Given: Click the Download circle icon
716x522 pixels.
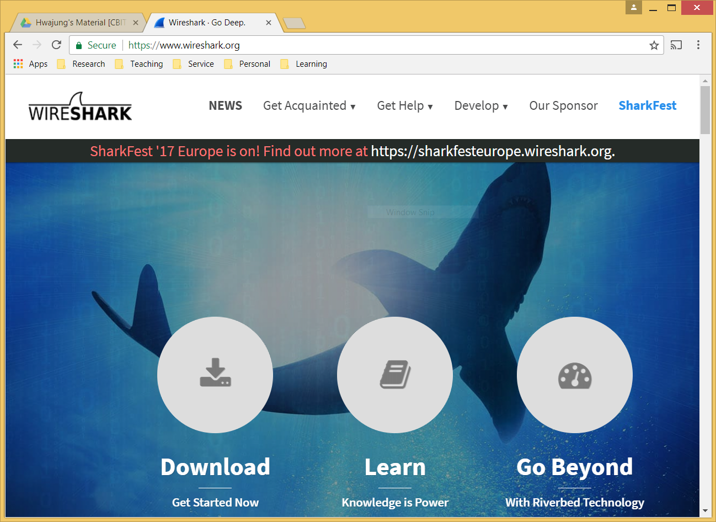Looking at the screenshot, I should [215, 375].
